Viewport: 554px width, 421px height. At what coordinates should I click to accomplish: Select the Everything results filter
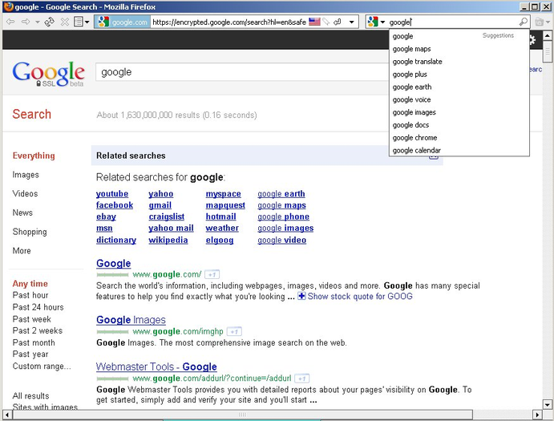coord(34,156)
